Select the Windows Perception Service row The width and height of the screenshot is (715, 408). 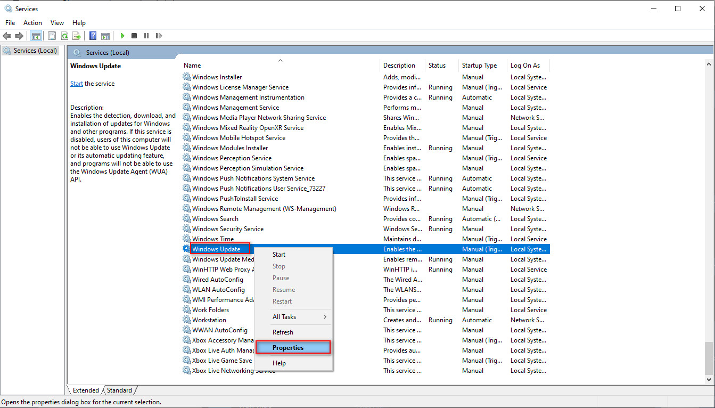[x=365, y=158]
